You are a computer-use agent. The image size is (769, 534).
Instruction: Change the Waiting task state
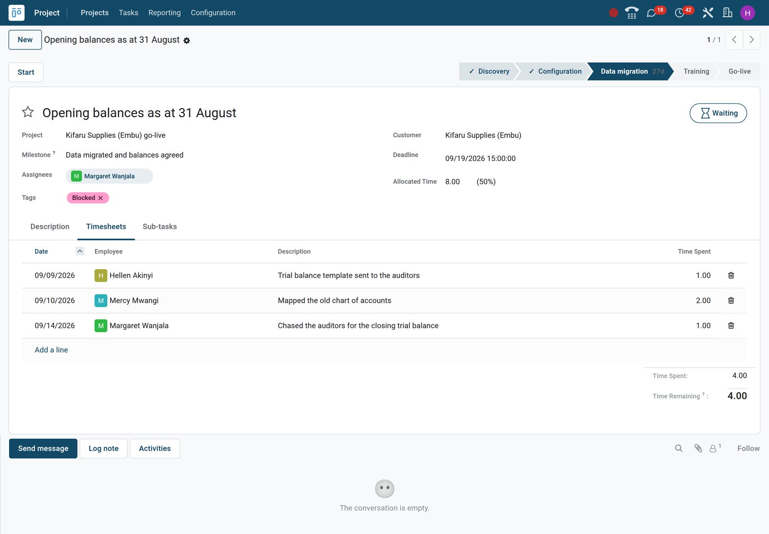click(718, 113)
